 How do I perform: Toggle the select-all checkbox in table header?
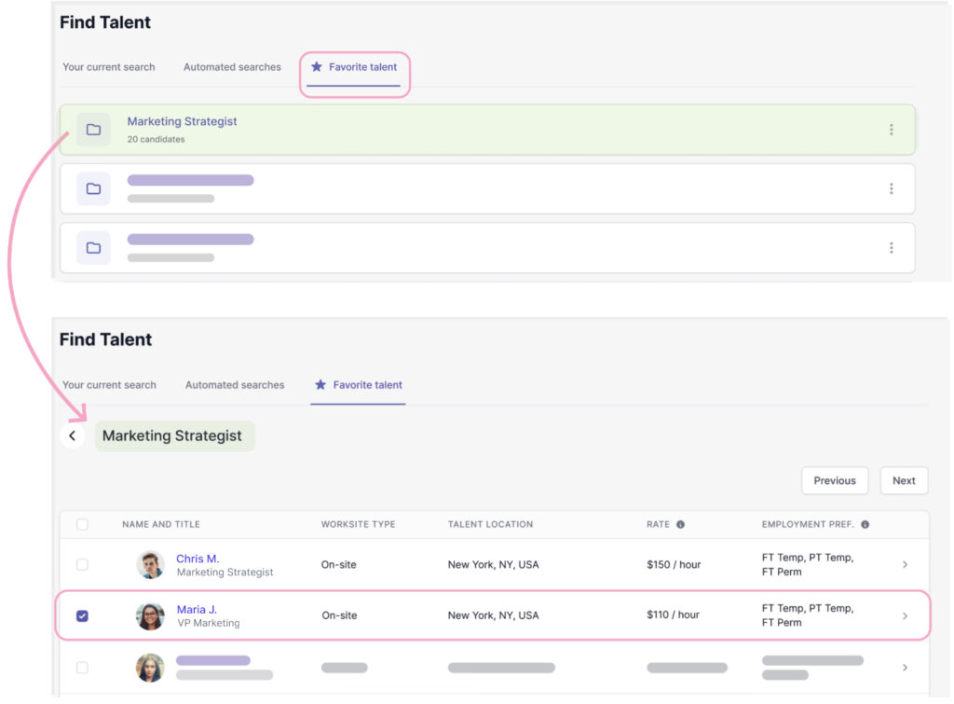82,524
